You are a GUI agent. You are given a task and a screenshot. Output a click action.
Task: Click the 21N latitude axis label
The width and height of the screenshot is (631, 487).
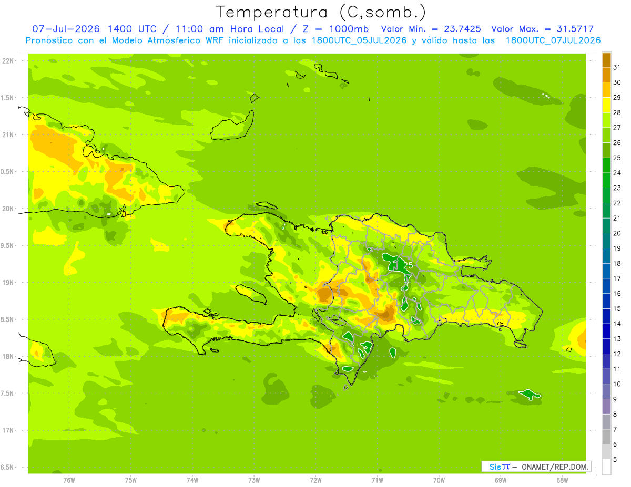click(x=8, y=134)
